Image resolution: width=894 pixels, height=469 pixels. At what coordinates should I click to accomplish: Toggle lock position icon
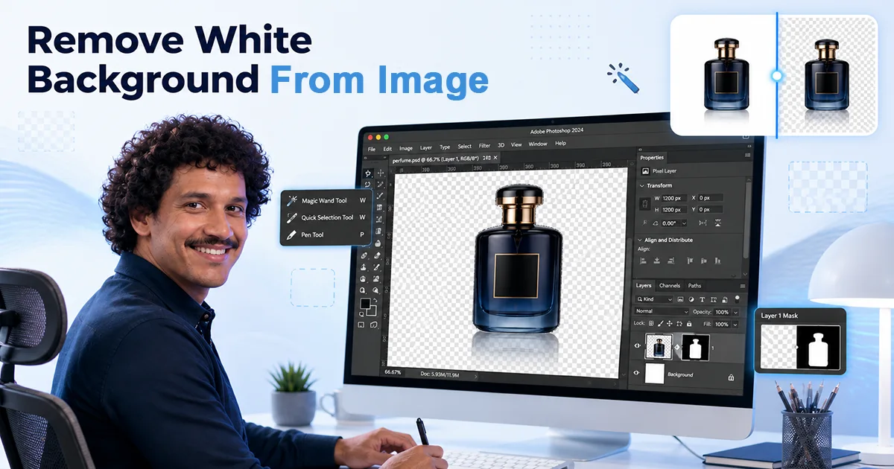tap(670, 323)
